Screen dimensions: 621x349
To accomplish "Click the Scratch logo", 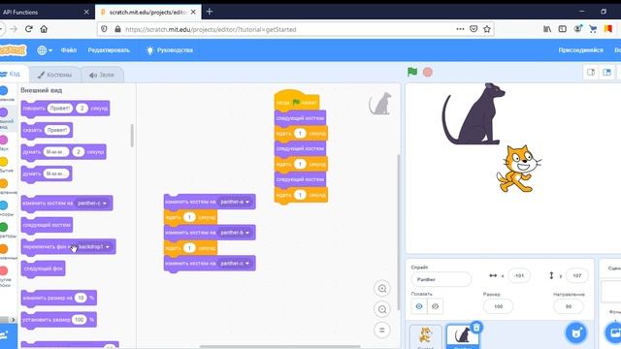I will coord(13,50).
